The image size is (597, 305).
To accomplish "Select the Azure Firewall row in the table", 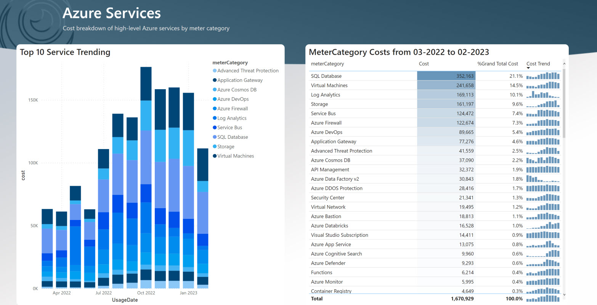I will [x=435, y=123].
